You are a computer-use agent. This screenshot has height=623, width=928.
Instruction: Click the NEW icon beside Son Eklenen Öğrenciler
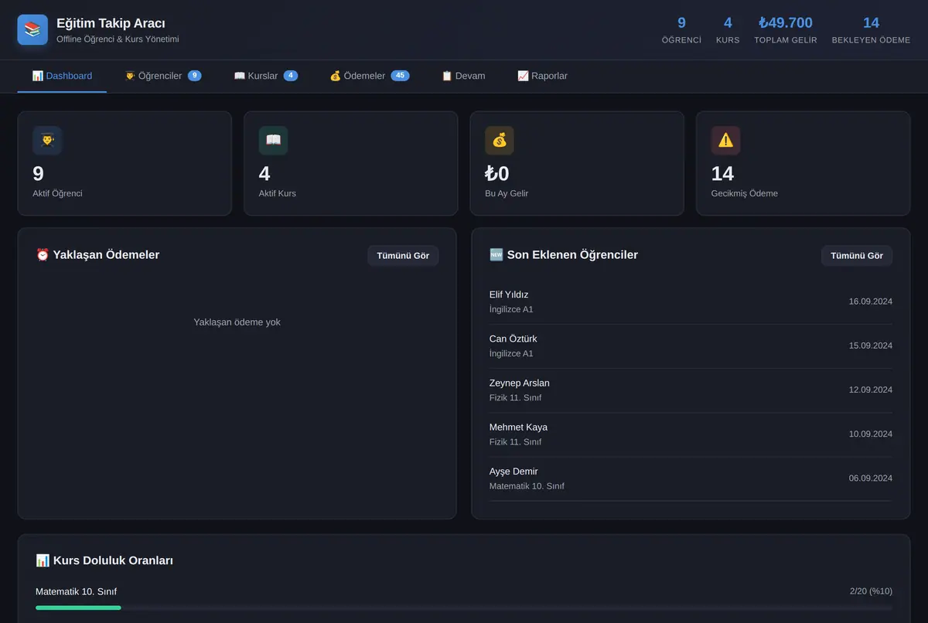click(496, 255)
